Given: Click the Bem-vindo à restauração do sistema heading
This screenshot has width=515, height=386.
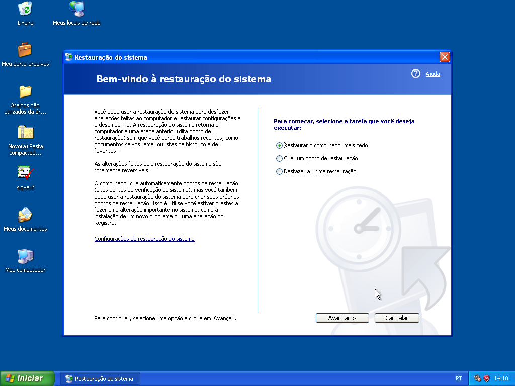Looking at the screenshot, I should (184, 79).
